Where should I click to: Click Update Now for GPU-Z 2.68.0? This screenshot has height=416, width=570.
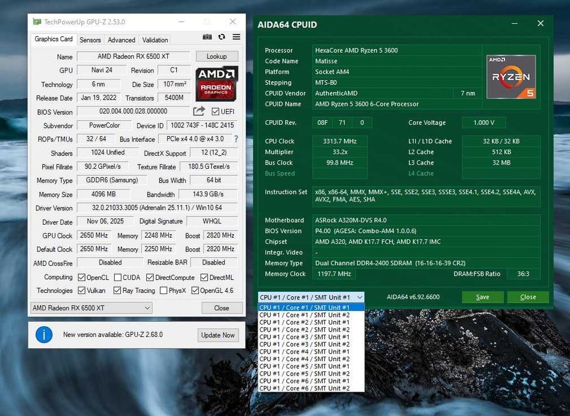218,335
